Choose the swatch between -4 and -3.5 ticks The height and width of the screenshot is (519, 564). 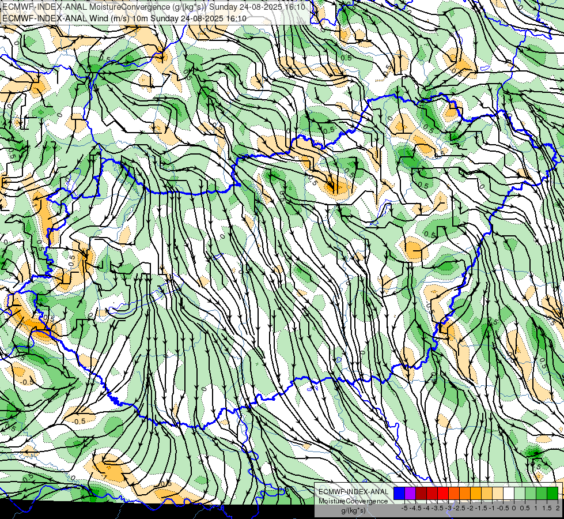432,493
